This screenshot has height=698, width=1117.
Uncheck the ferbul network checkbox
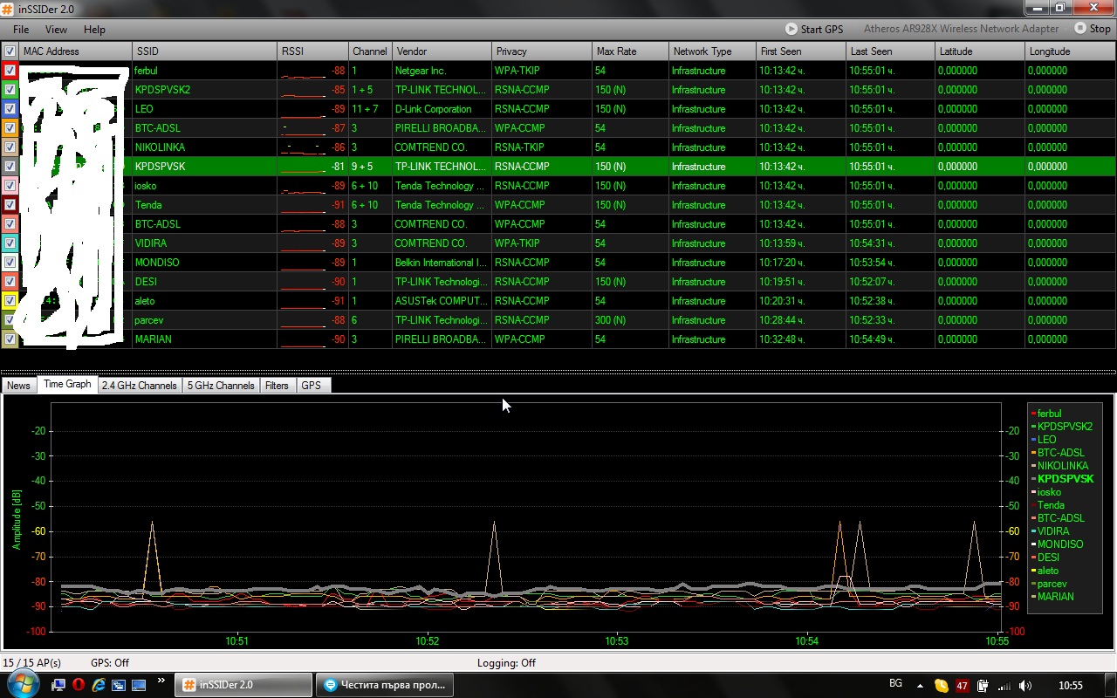pos(10,71)
